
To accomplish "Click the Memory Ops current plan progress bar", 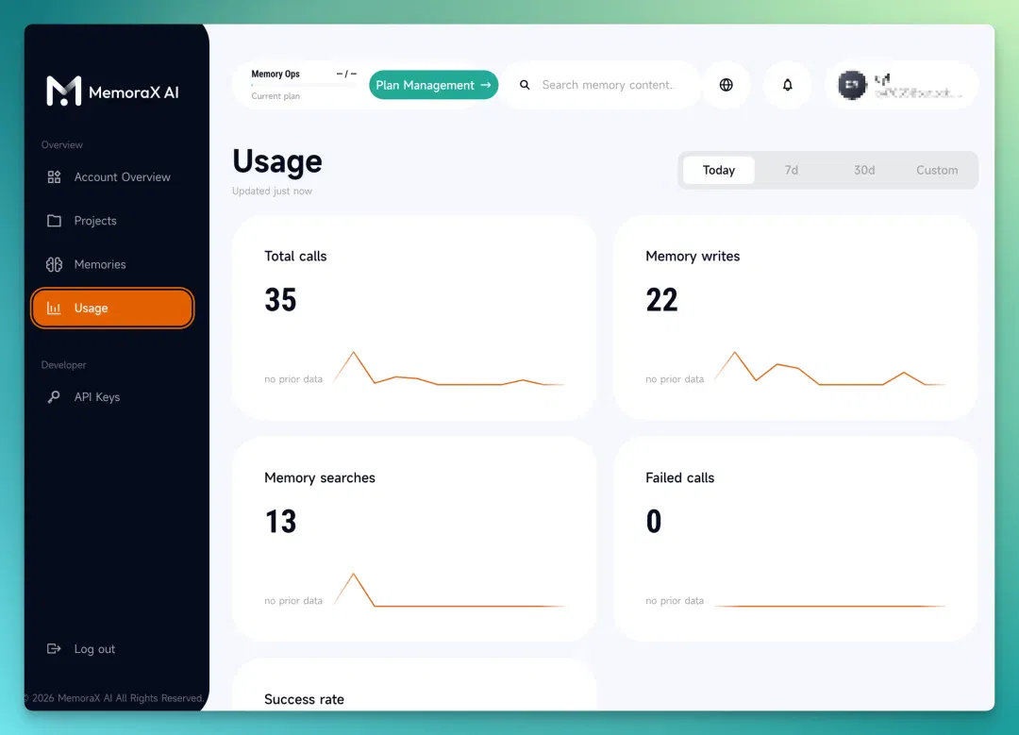I will tap(304, 85).
